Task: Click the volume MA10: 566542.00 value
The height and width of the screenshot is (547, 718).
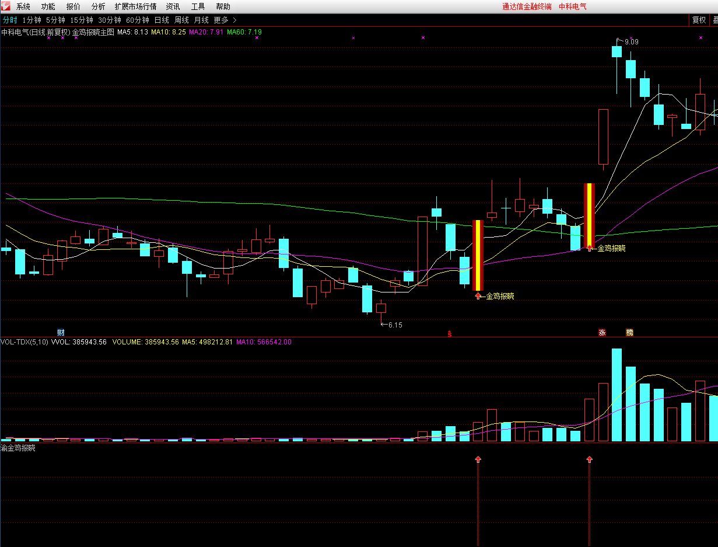Action: (x=264, y=342)
